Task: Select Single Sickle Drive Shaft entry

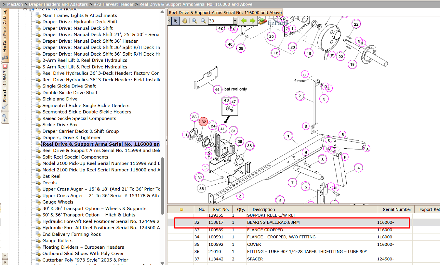Action: (x=69, y=86)
